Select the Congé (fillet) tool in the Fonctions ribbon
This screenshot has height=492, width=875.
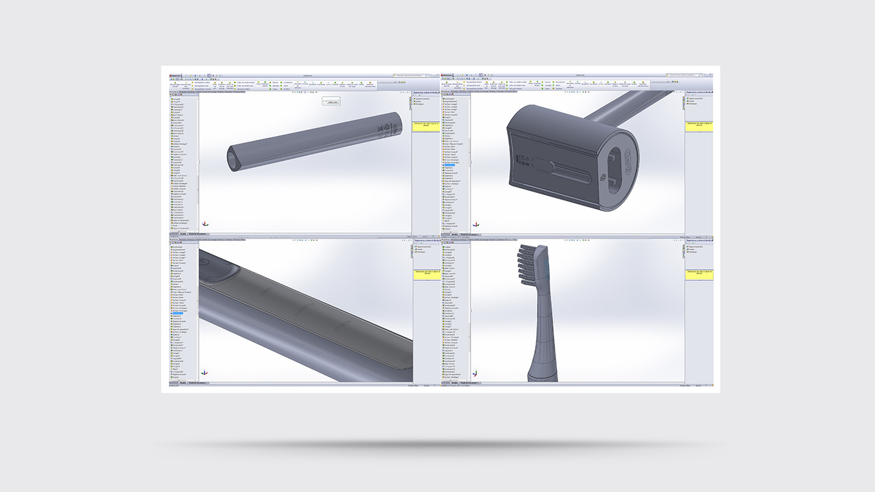coord(258,83)
